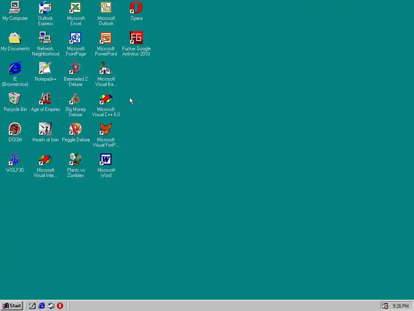Launch Internet Explorer from Quick Launch
The height and width of the screenshot is (311, 414).
point(42,306)
